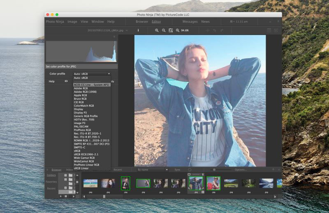This screenshot has width=329, height=213.
Task: Open the Color profile dropdown
Action: pyautogui.click(x=92, y=74)
